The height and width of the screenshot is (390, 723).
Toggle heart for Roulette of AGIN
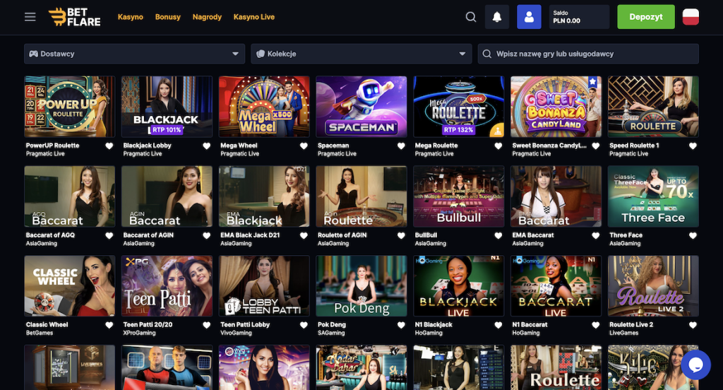(401, 235)
